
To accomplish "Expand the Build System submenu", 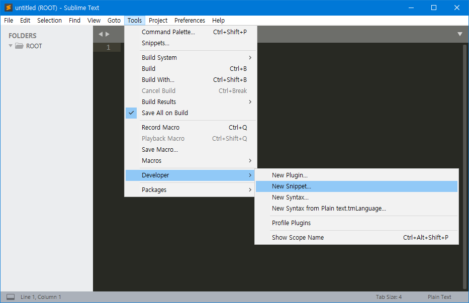I will (191, 57).
